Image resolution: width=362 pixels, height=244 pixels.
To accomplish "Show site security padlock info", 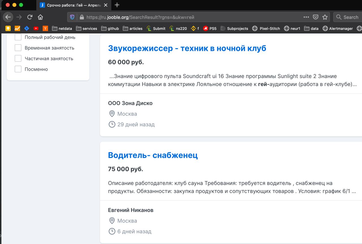I will click(x=82, y=17).
